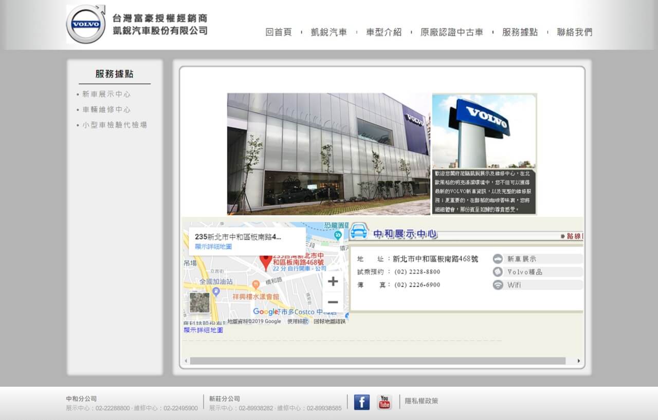
Task: Select 車輛維修中心 in sidebar
Action: [x=106, y=110]
